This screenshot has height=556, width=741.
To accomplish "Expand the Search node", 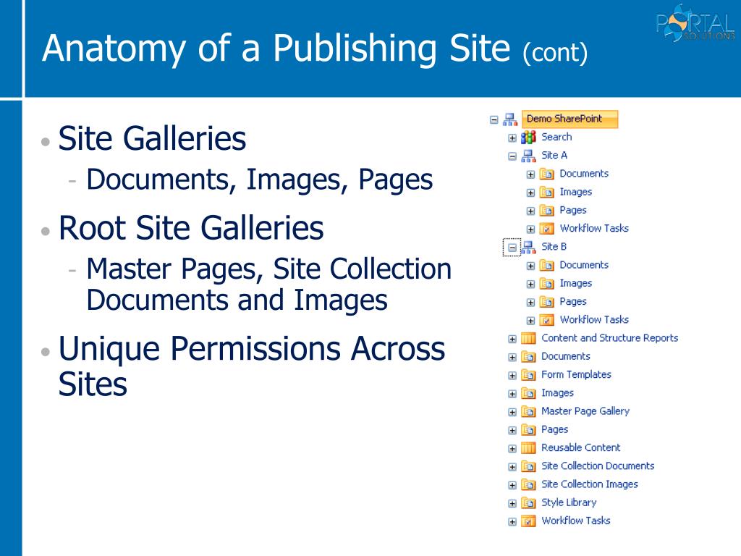I will (512, 138).
